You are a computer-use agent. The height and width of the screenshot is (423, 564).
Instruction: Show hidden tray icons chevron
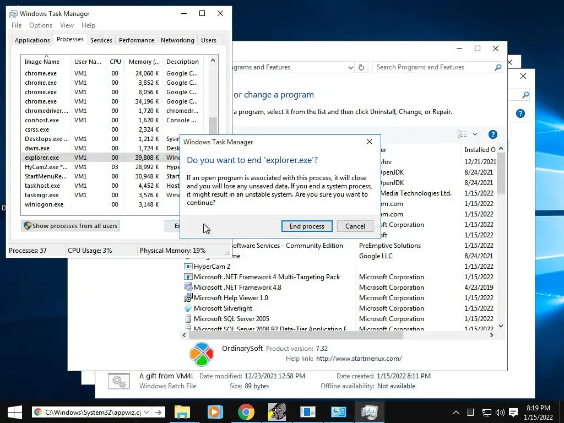[455, 412]
